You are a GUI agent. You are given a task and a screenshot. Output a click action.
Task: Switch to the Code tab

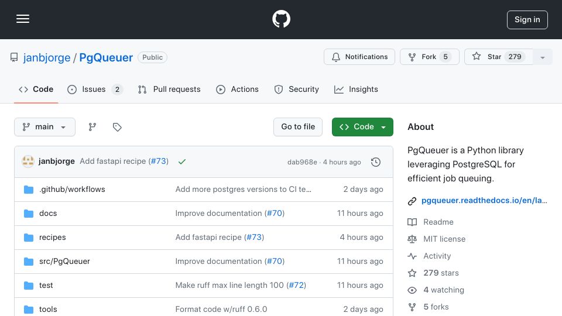36,89
